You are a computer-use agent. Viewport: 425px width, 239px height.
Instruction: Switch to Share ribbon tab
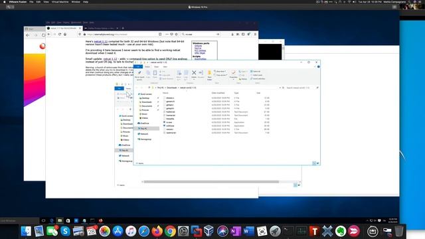pyautogui.click(x=157, y=66)
